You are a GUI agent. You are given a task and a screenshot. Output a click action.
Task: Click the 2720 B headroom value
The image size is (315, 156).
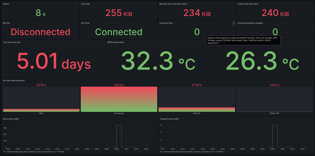[197, 85]
